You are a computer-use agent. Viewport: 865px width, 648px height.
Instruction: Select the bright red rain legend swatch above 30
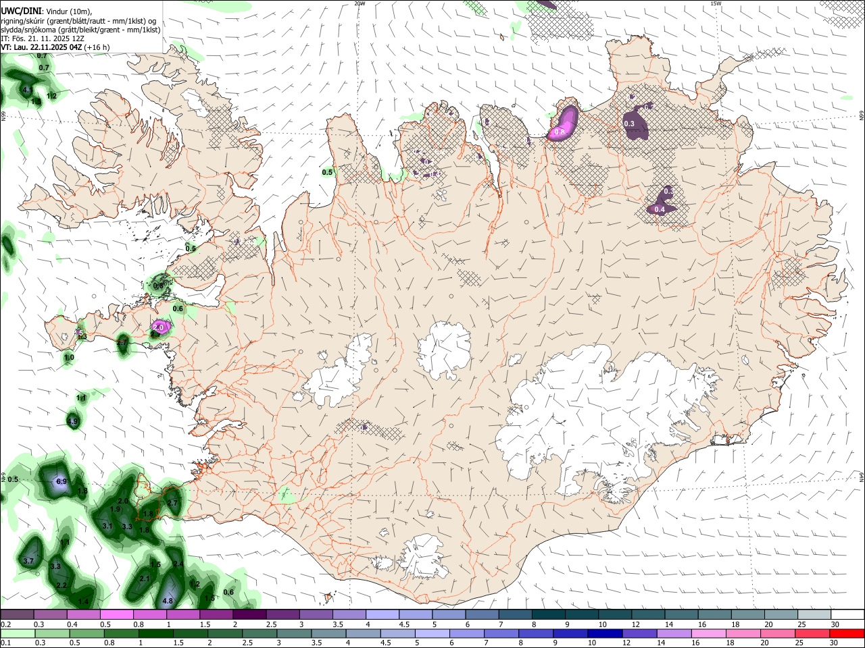[846, 633]
